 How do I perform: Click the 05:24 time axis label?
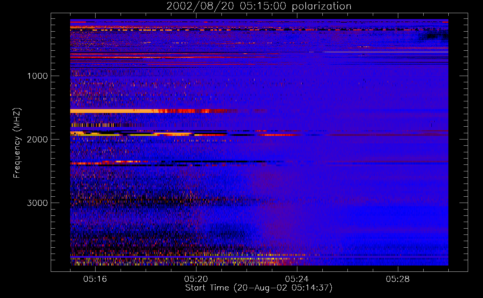297,279
